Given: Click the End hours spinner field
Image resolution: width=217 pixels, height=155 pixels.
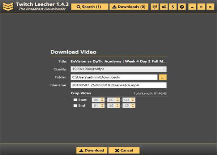Looking at the screenshot, I should click(98, 106).
